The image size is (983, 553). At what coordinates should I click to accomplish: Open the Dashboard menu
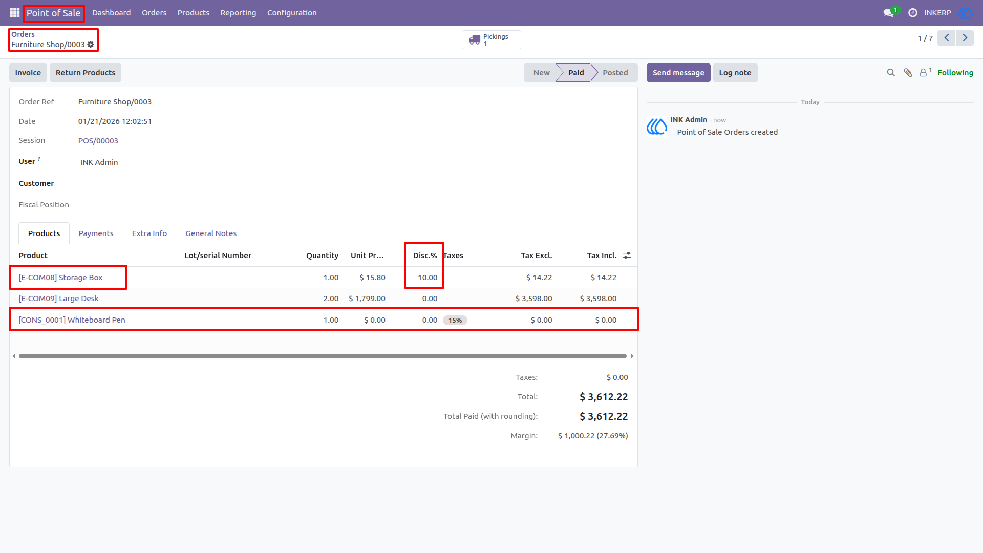click(x=111, y=13)
